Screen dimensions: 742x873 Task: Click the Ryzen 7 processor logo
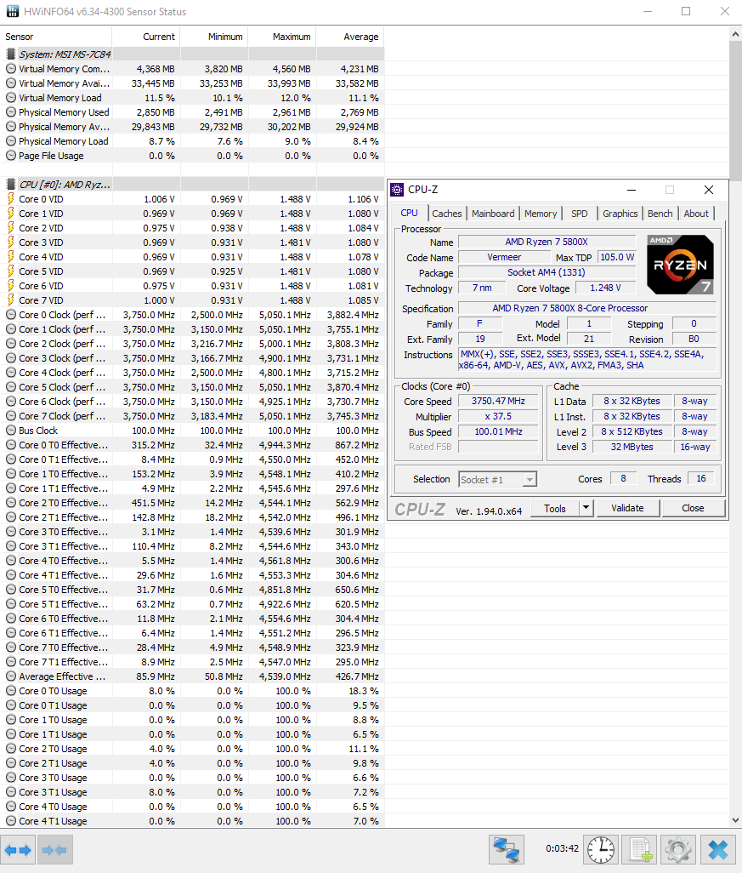coord(680,265)
